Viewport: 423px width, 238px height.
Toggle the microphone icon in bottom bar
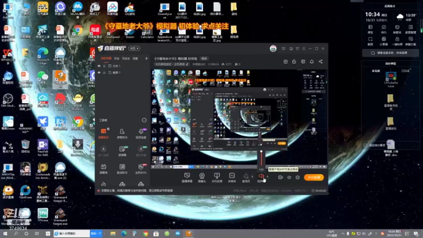click(x=246, y=177)
